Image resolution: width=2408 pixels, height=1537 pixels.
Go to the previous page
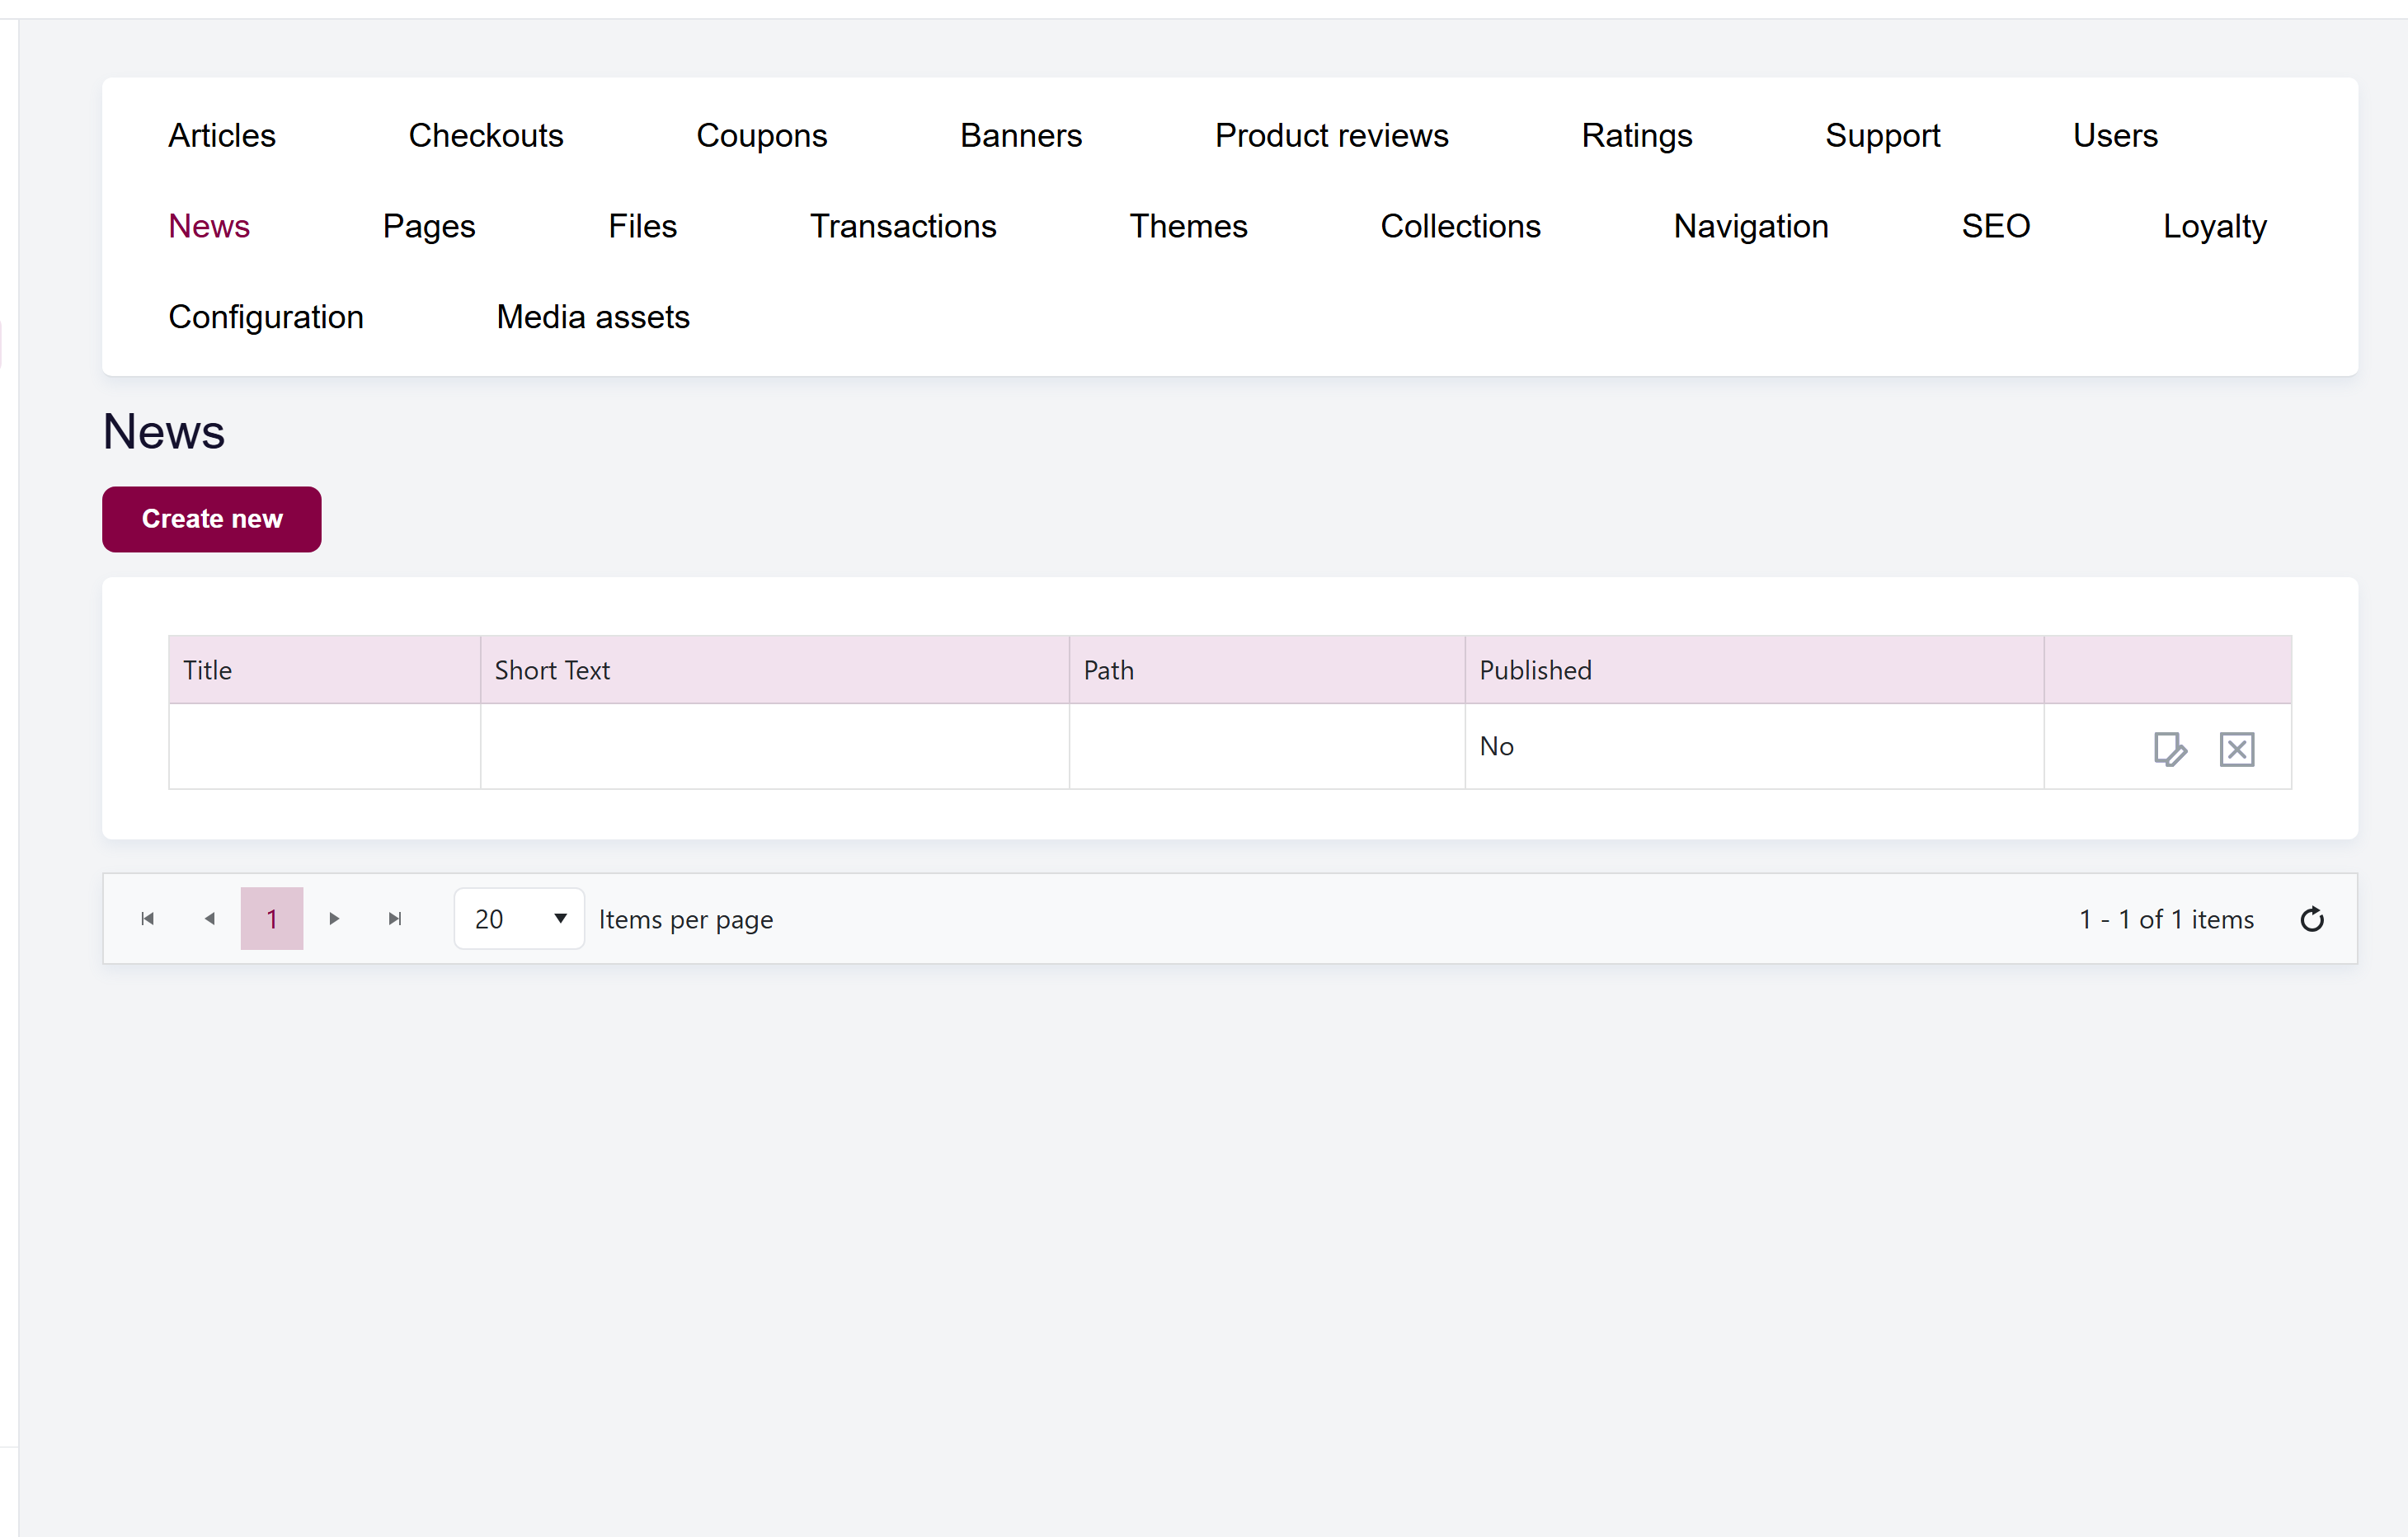(x=209, y=918)
